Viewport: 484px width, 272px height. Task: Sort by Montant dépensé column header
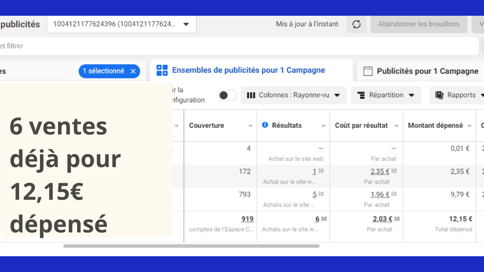point(435,126)
